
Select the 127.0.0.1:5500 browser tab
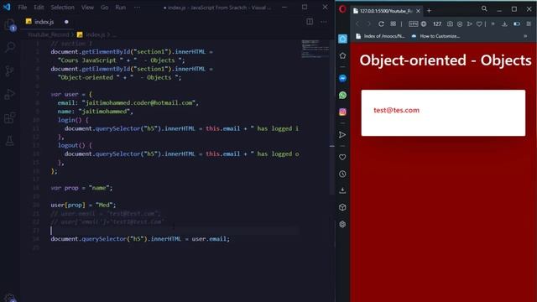pyautogui.click(x=386, y=11)
